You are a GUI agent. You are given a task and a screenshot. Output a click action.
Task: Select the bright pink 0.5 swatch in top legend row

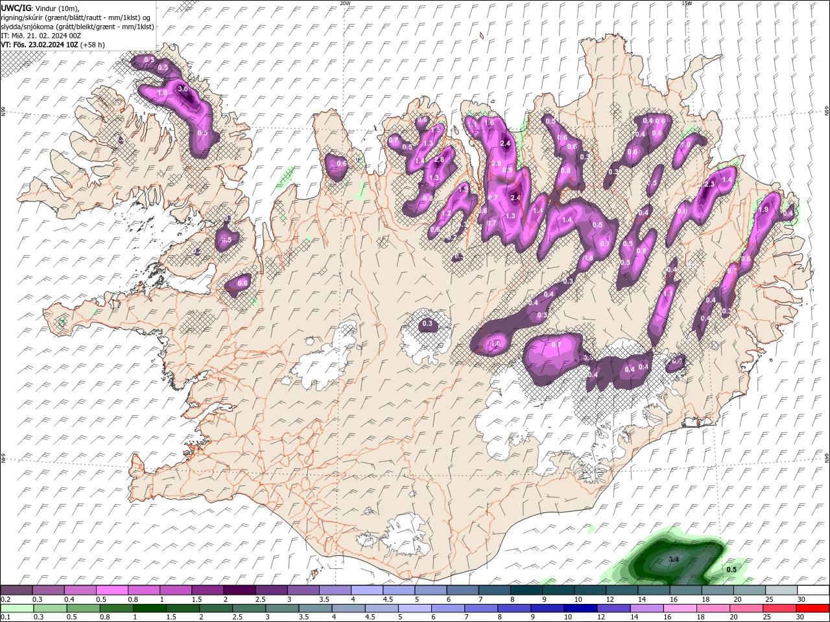[x=112, y=590]
